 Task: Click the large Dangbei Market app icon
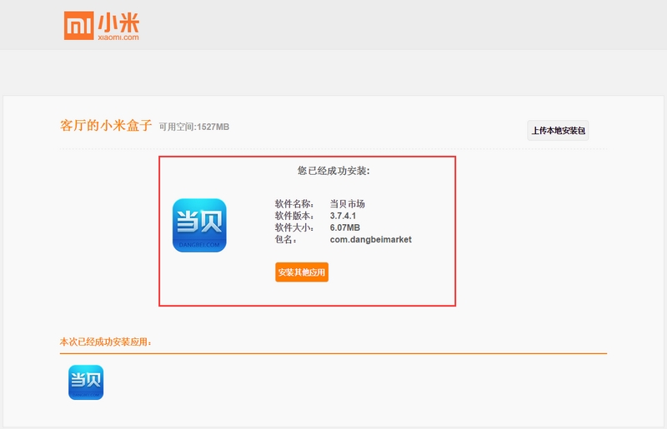[199, 226]
